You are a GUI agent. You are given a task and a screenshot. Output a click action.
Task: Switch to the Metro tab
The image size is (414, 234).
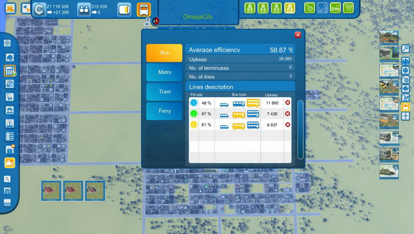(164, 72)
